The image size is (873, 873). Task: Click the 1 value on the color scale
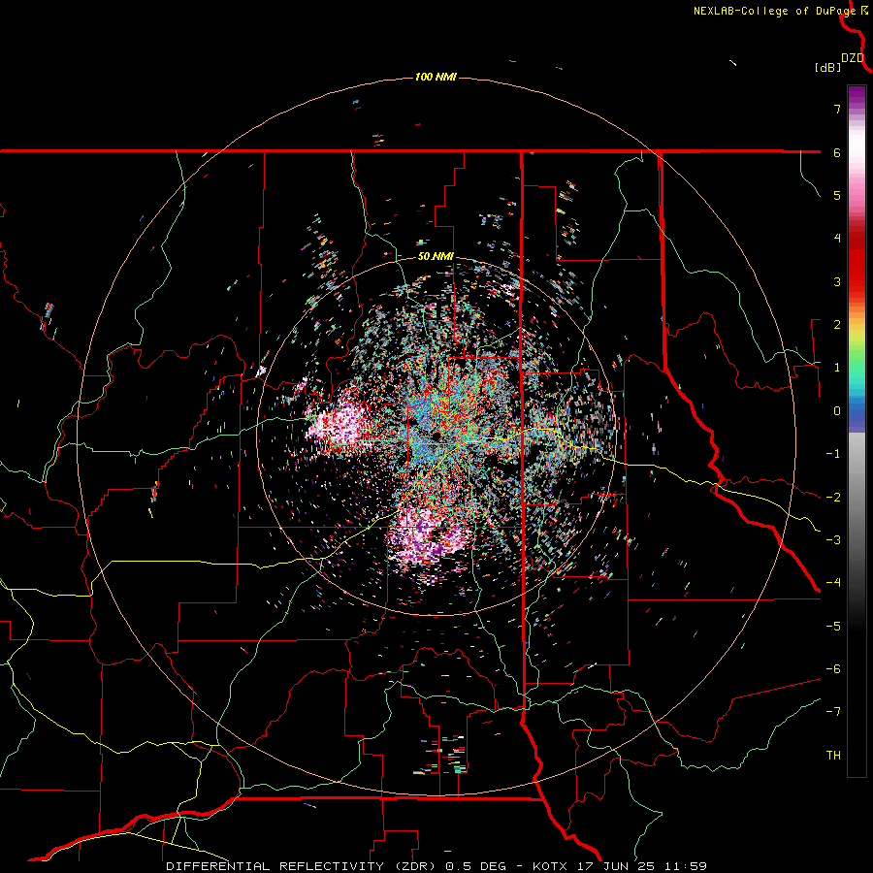pos(837,368)
